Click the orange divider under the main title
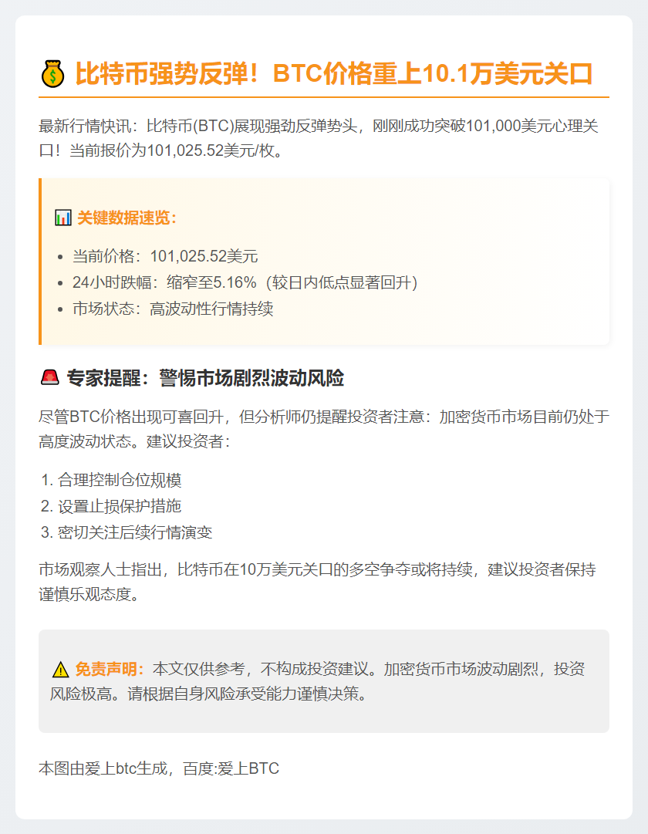The height and width of the screenshot is (834, 648). [324, 99]
